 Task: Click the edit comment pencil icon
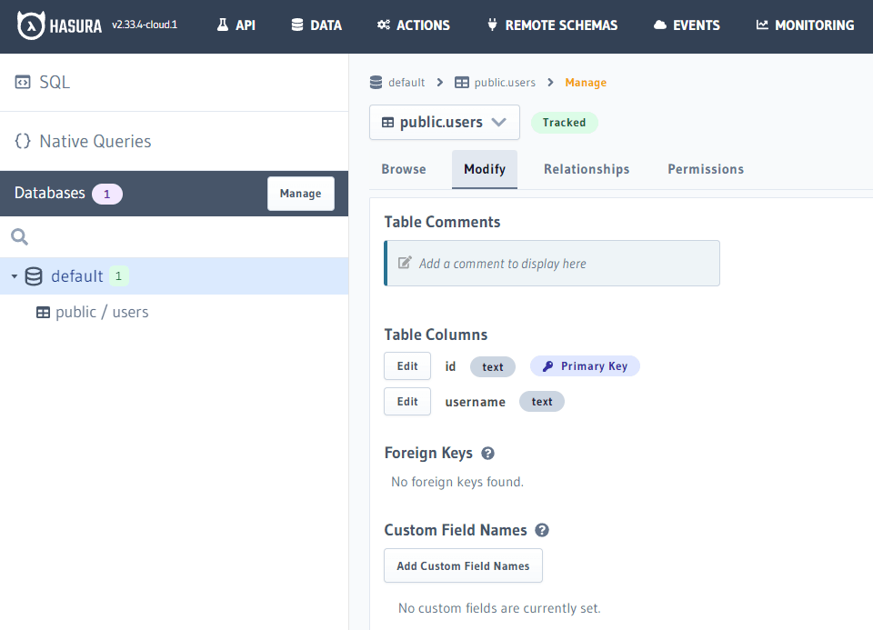(x=405, y=263)
